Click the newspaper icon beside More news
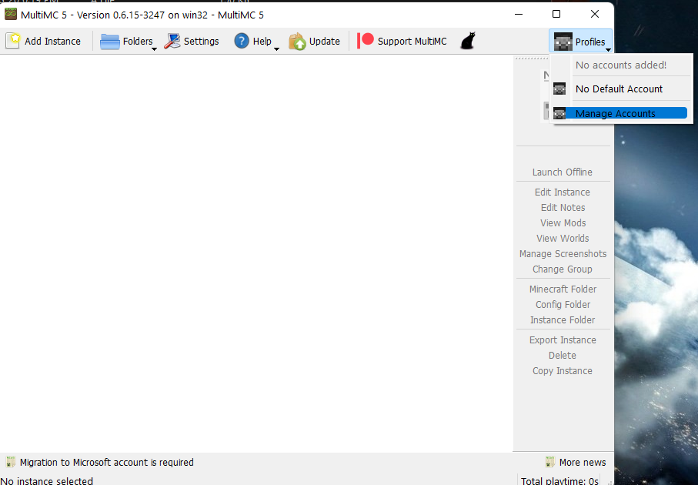698x485 pixels. [x=550, y=462]
